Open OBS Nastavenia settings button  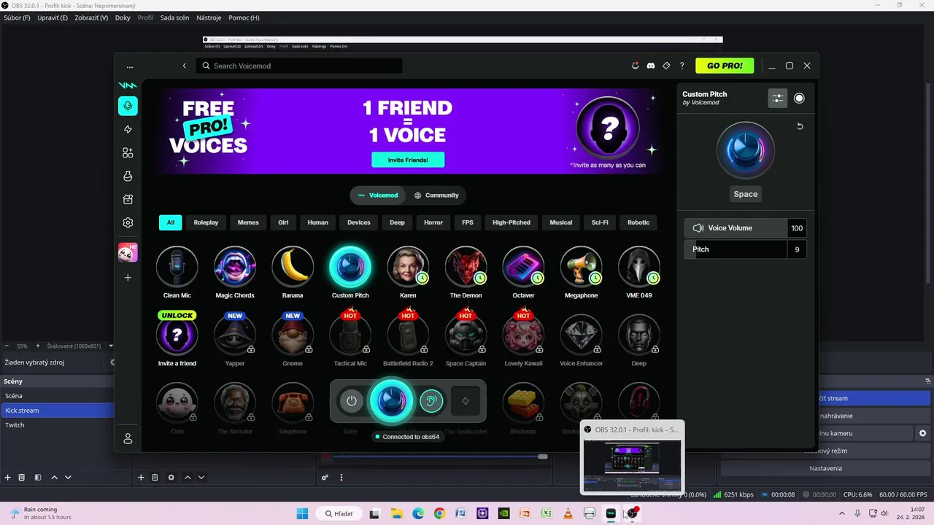pos(825,468)
